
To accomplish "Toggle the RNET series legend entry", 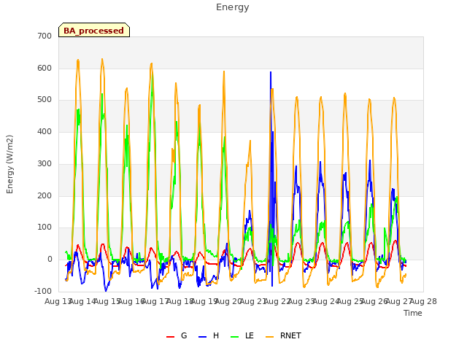I will tap(283, 336).
